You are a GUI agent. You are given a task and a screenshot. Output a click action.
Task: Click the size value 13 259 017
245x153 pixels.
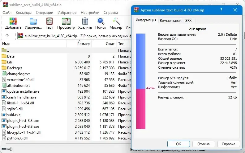81,68
